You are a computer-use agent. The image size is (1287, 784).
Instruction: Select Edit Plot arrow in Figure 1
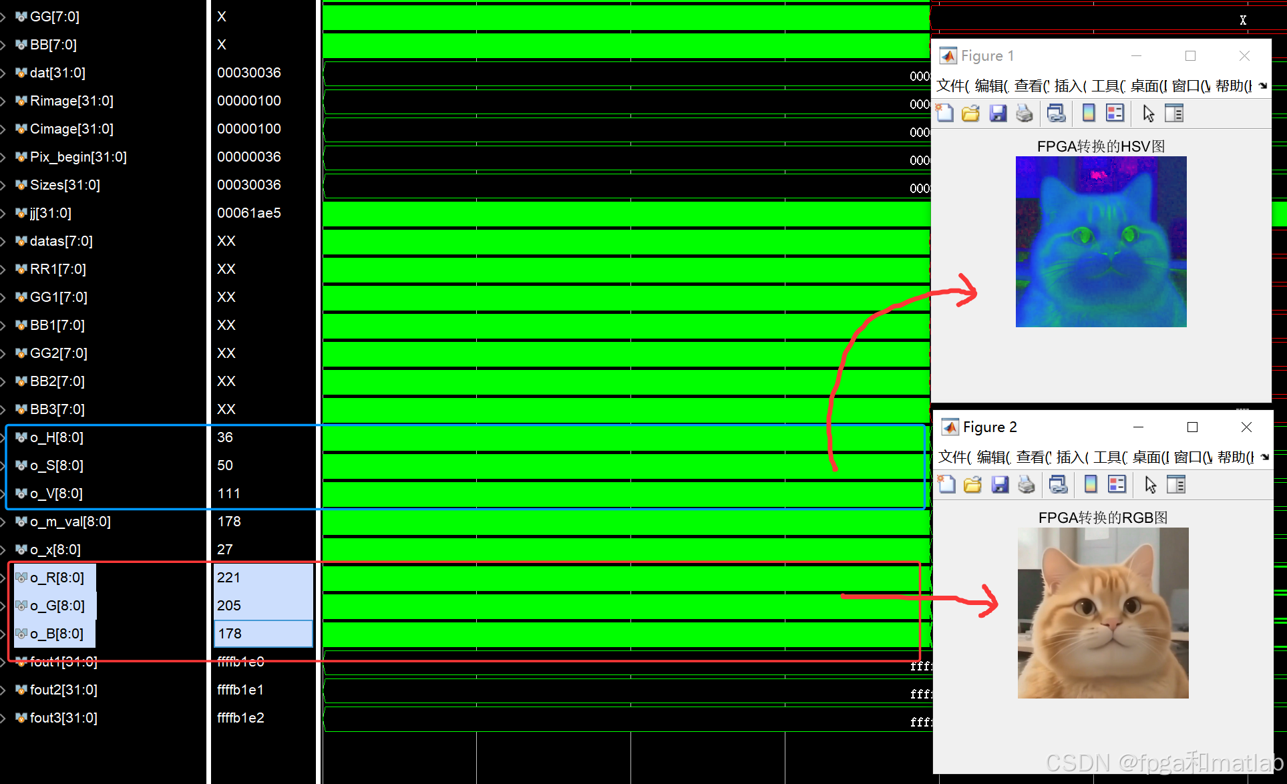pos(1148,114)
